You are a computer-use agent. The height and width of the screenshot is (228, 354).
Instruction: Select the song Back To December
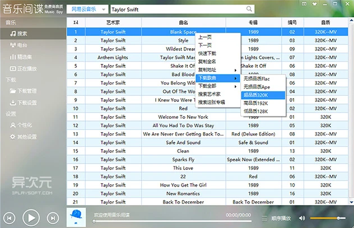click(x=183, y=202)
